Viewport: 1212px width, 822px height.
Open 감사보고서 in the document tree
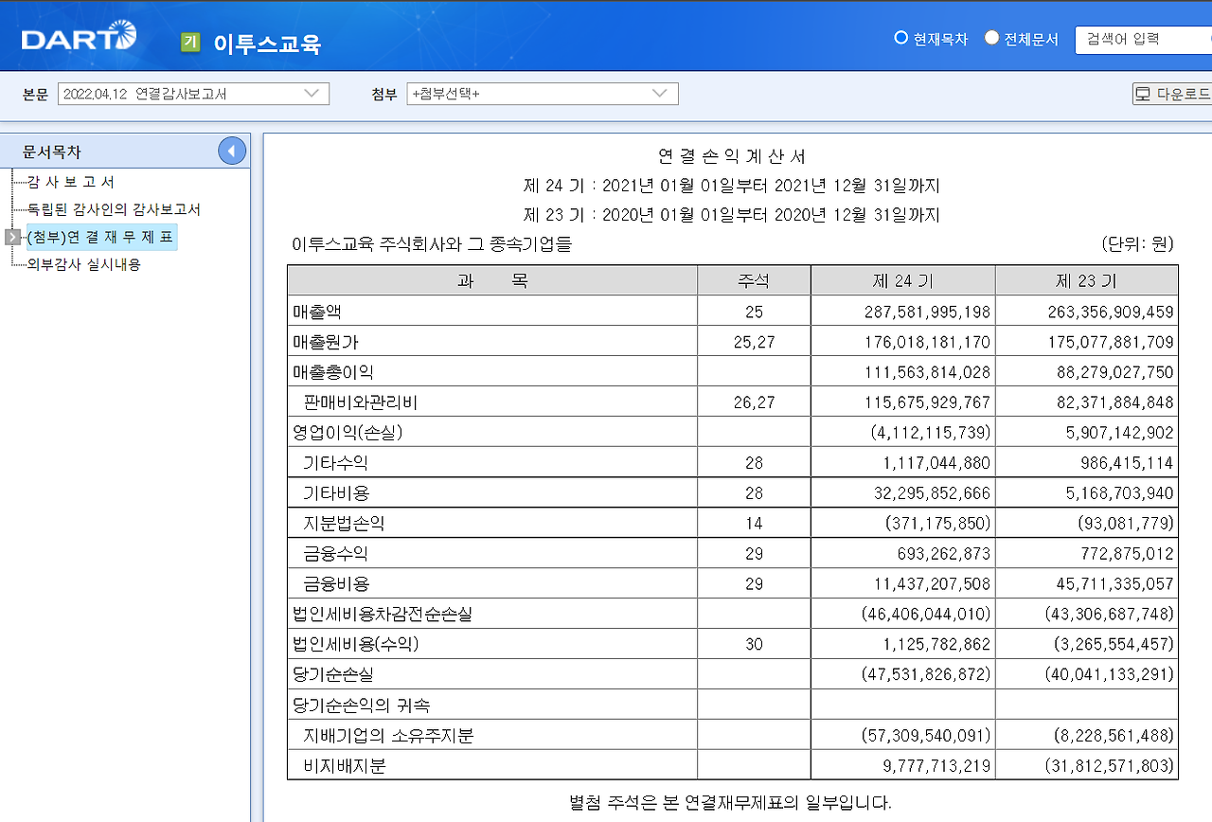pyautogui.click(x=71, y=182)
